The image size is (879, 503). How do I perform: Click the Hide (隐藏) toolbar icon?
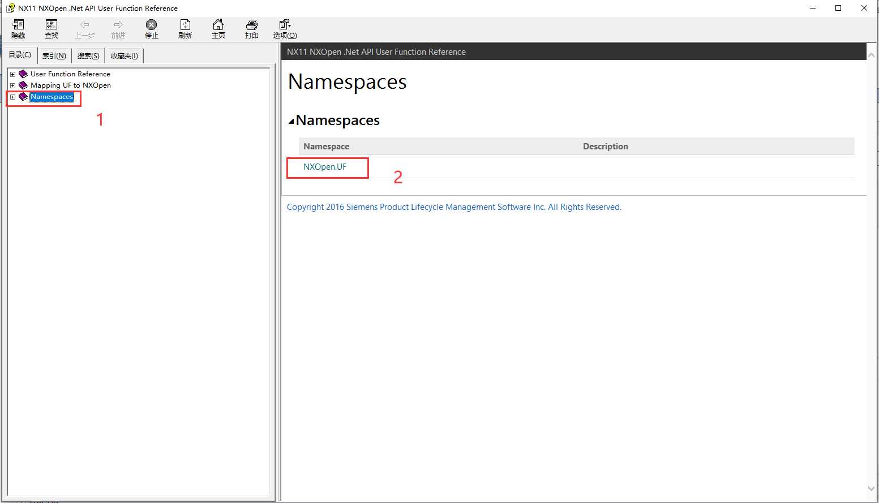tap(18, 25)
